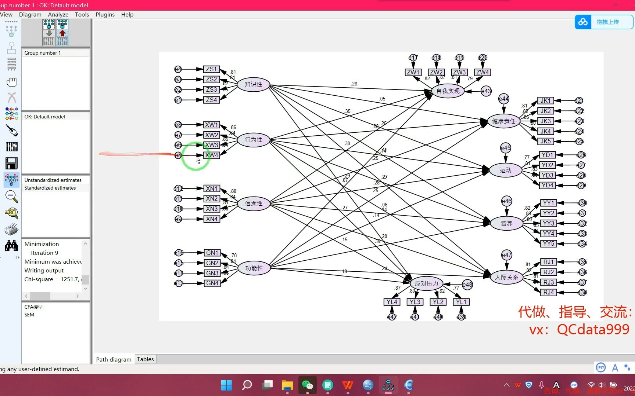Open the Analyze menu
Viewport: 635px width, 396px height.
58,14
